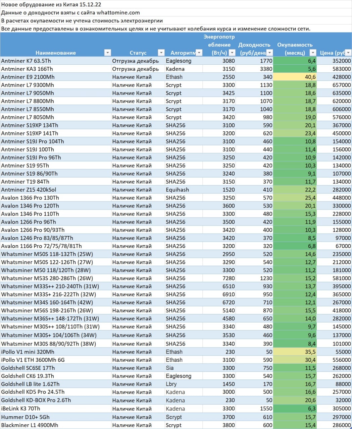352x429 pixels.
Task: Open the Статус column filter dropdown
Action: point(161,53)
